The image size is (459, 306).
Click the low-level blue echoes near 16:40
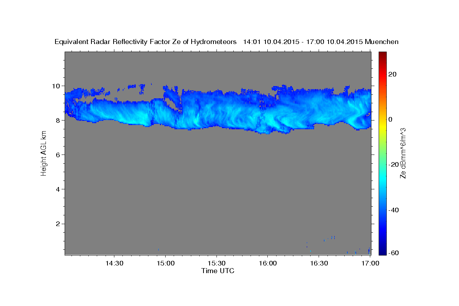(x=333, y=238)
